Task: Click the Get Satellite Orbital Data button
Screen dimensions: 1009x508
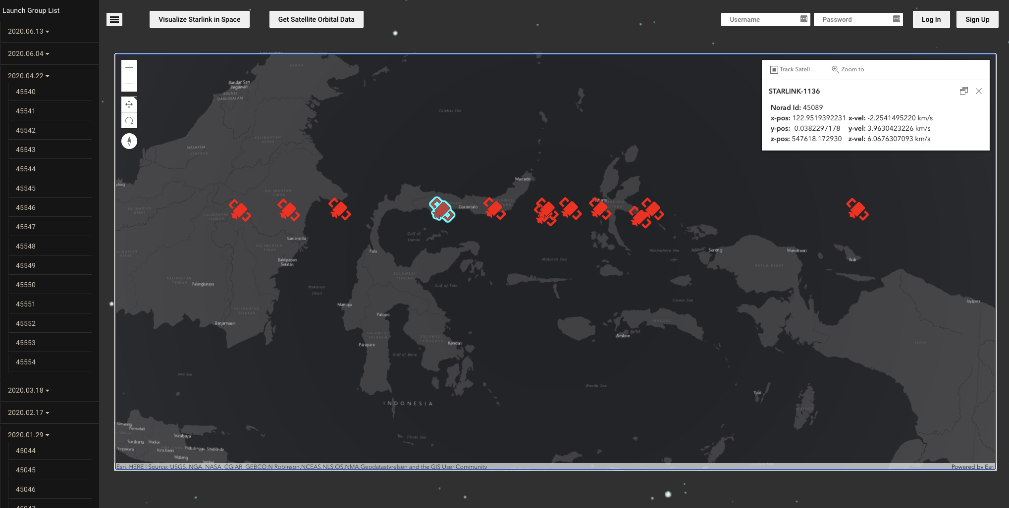Action: pos(316,19)
